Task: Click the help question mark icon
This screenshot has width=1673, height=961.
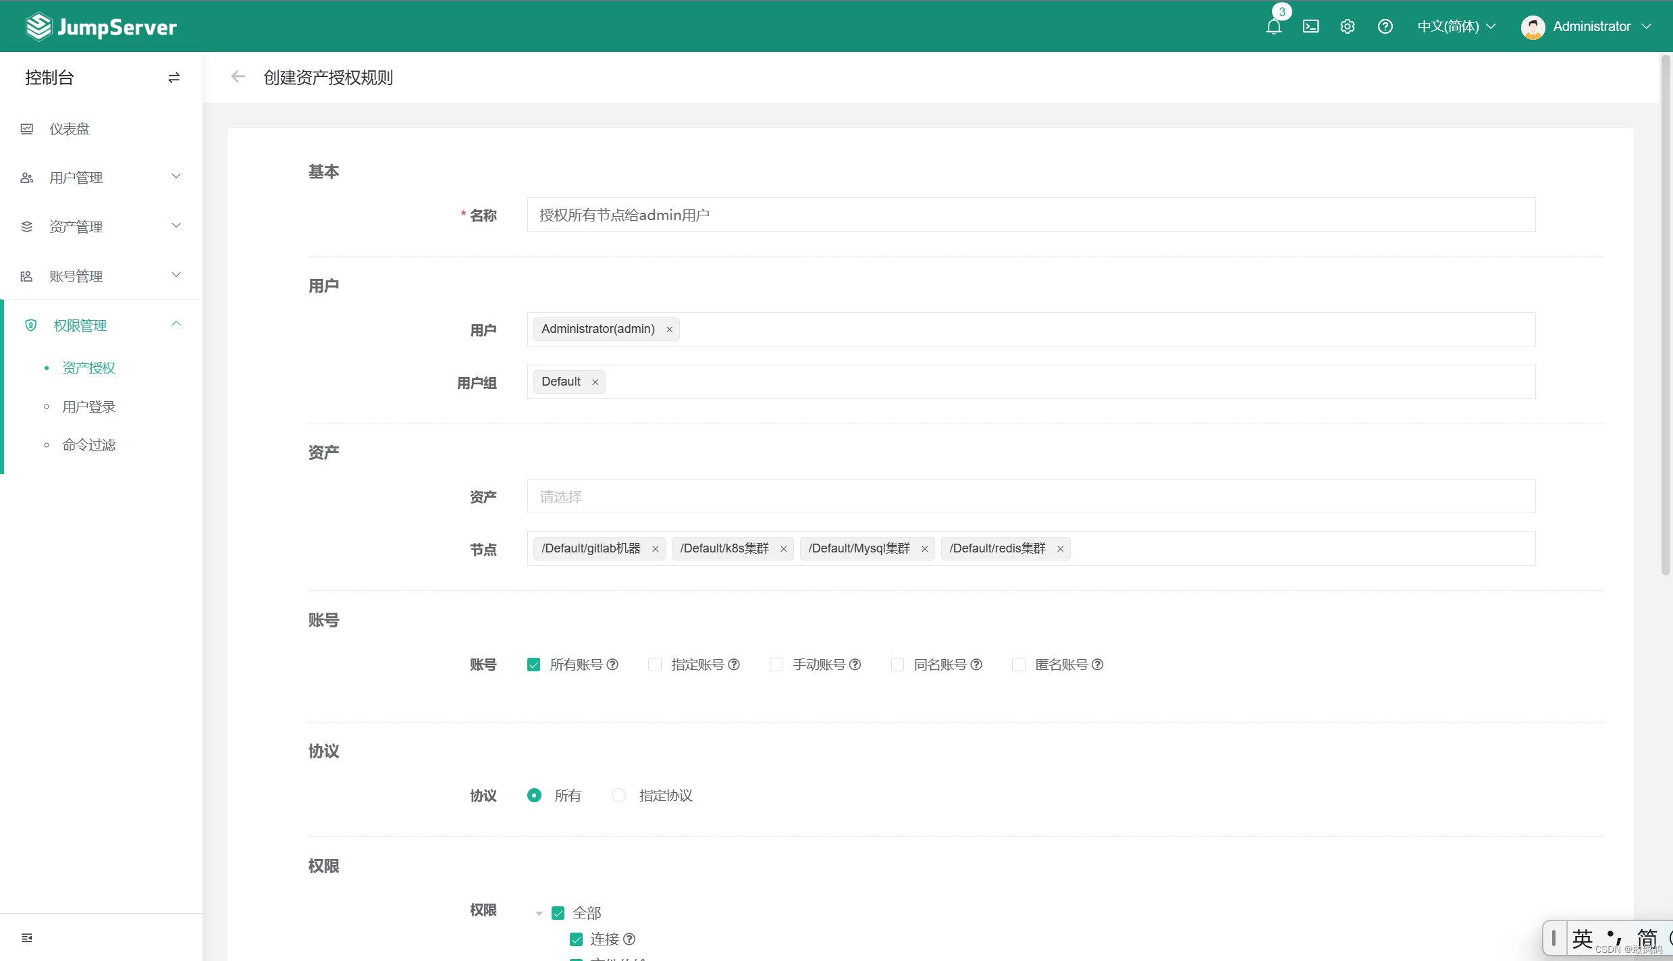Action: pos(1385,26)
